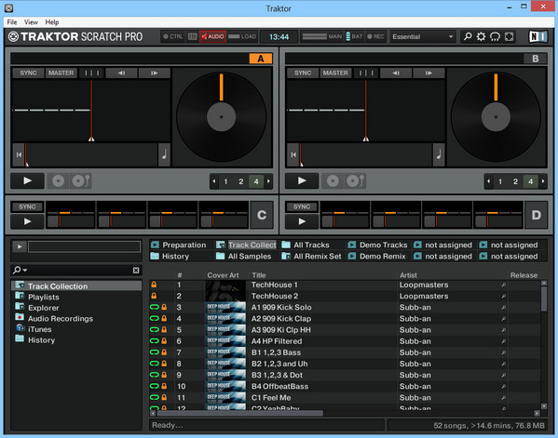558x438 pixels.
Task: Open the All Remix Set favorite
Action: (312, 256)
